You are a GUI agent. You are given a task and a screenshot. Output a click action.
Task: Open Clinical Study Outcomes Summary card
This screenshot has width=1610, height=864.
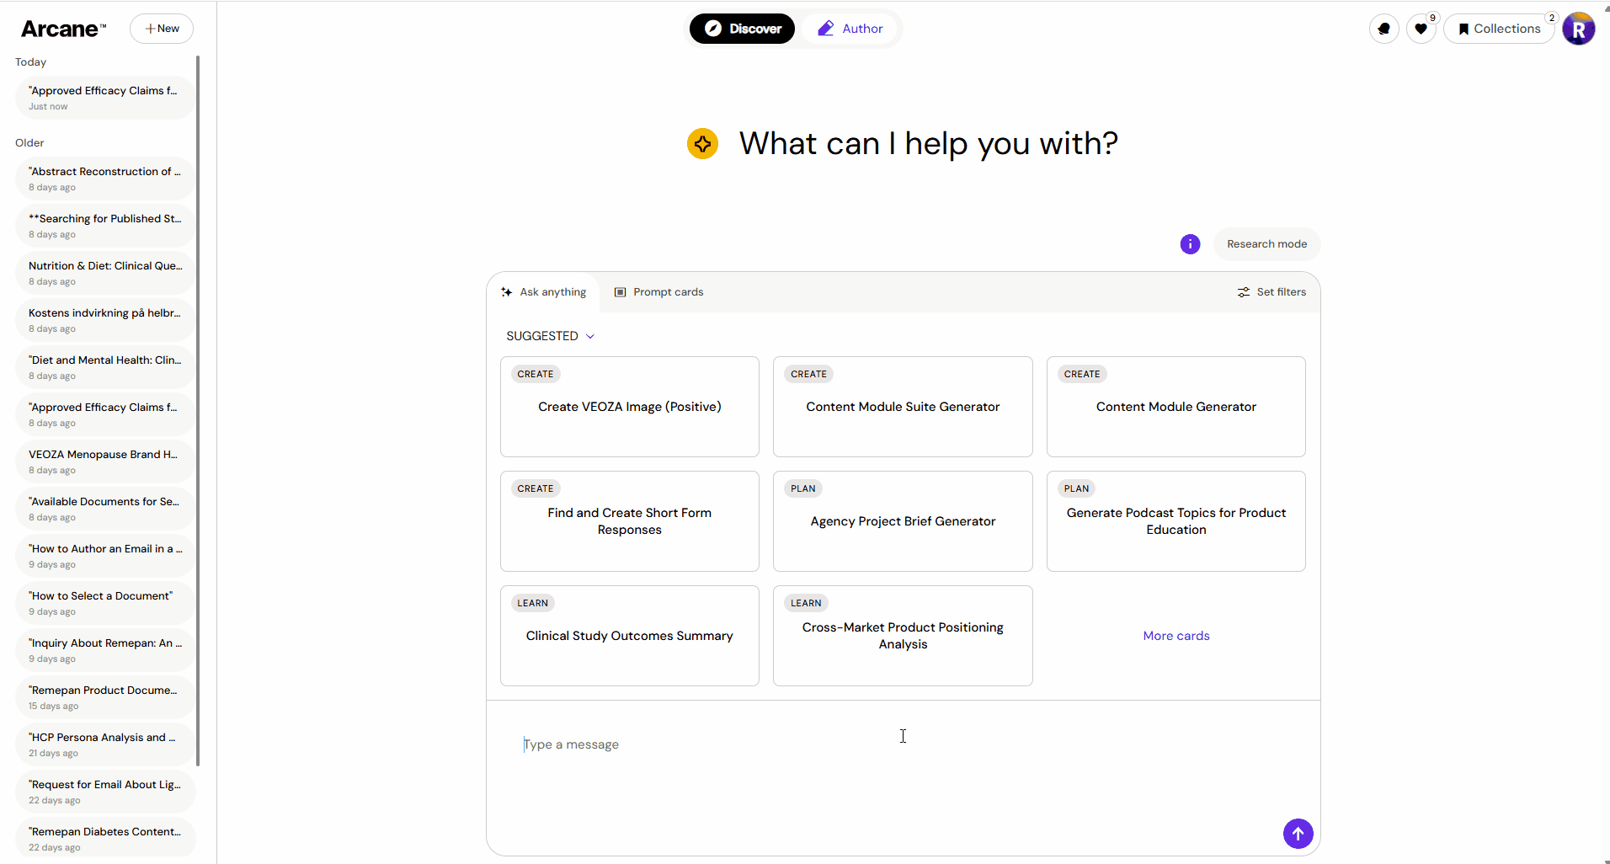click(630, 636)
